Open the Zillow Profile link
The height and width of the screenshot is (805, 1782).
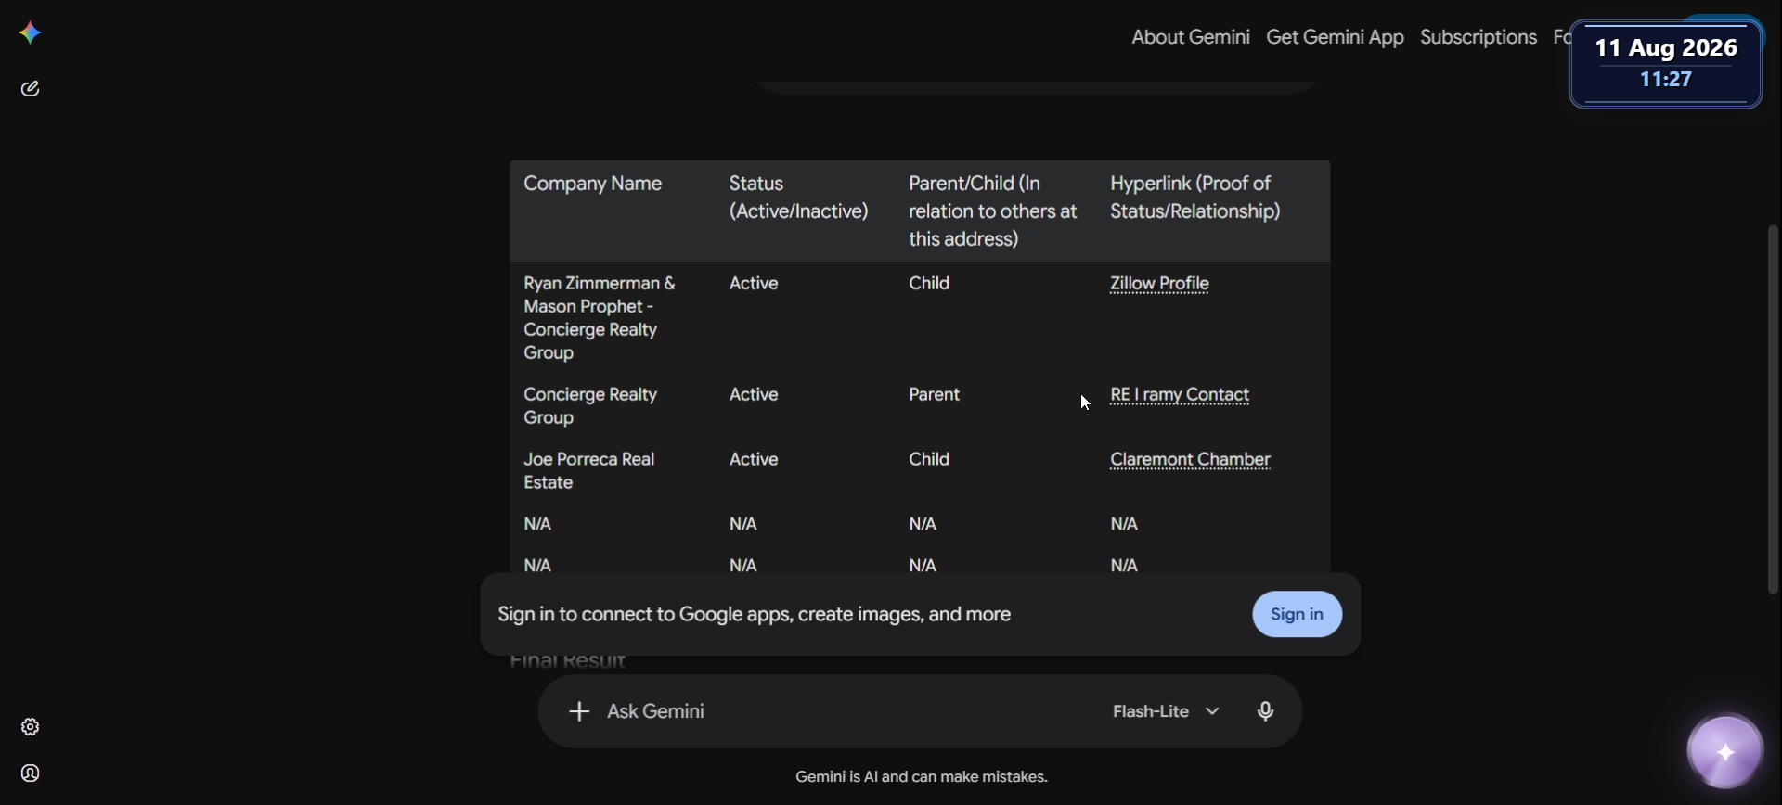click(x=1159, y=284)
